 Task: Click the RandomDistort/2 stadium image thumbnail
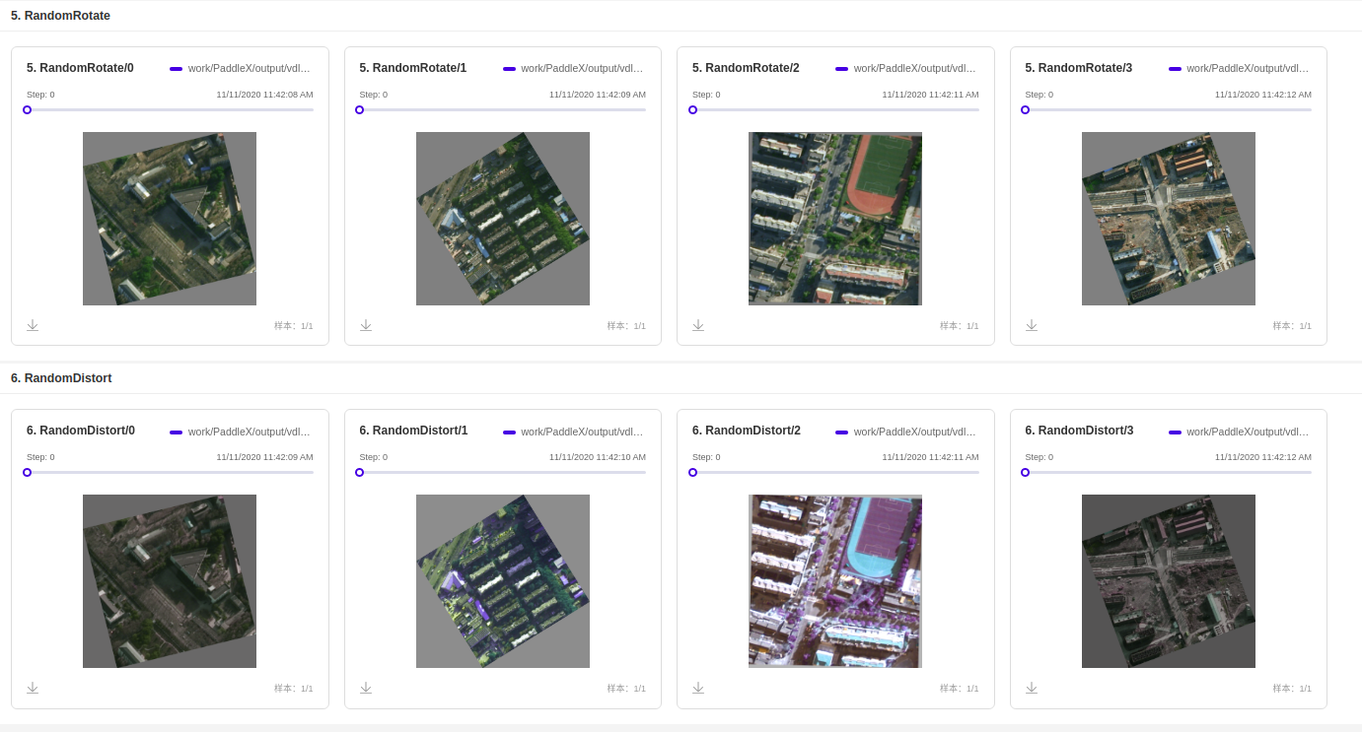(x=835, y=580)
